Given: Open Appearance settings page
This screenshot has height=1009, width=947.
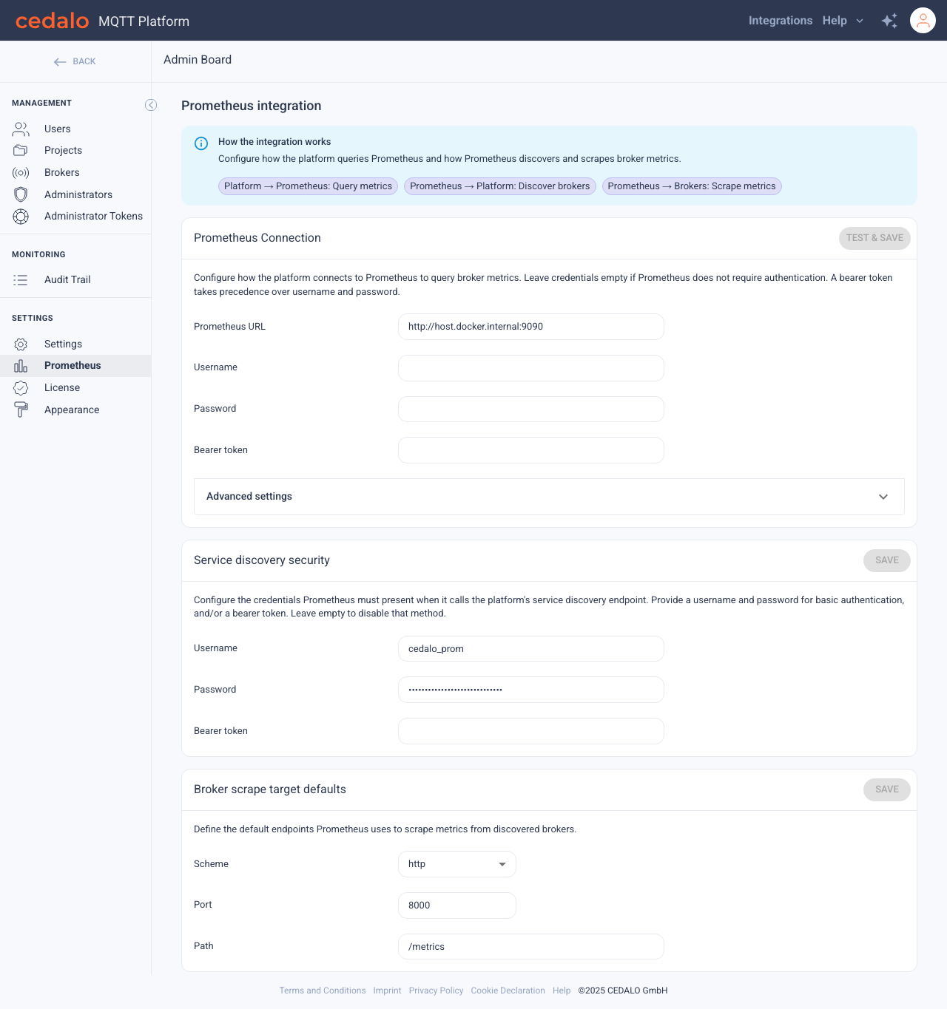Looking at the screenshot, I should 72,410.
